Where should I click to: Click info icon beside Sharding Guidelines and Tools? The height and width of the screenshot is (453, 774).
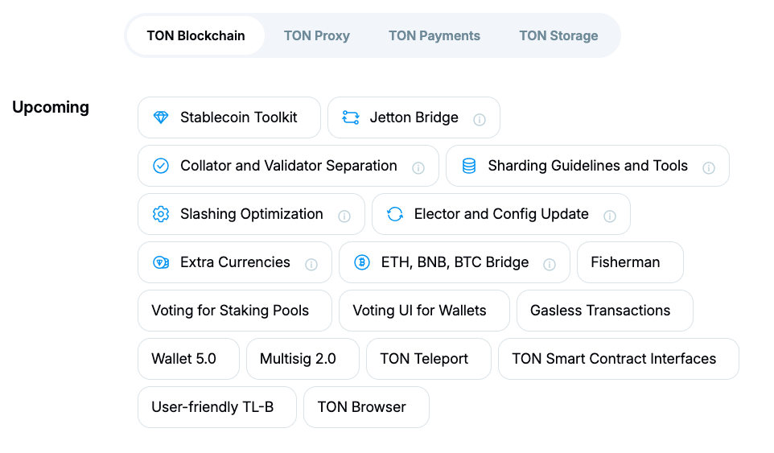(x=709, y=167)
